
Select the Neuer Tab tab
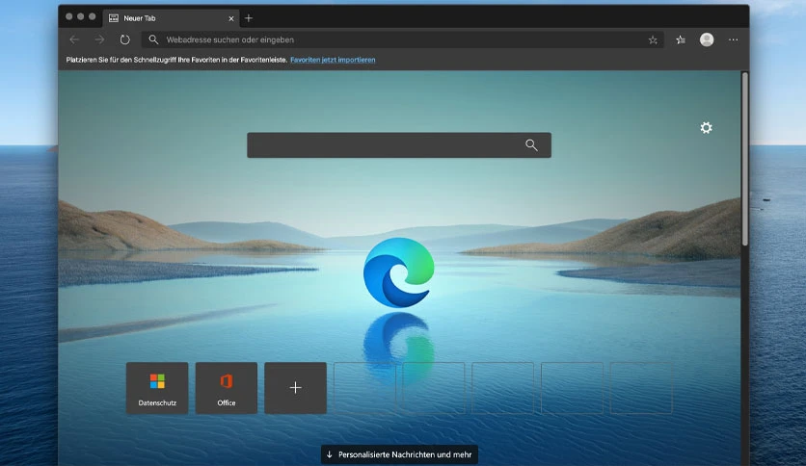[x=172, y=18]
